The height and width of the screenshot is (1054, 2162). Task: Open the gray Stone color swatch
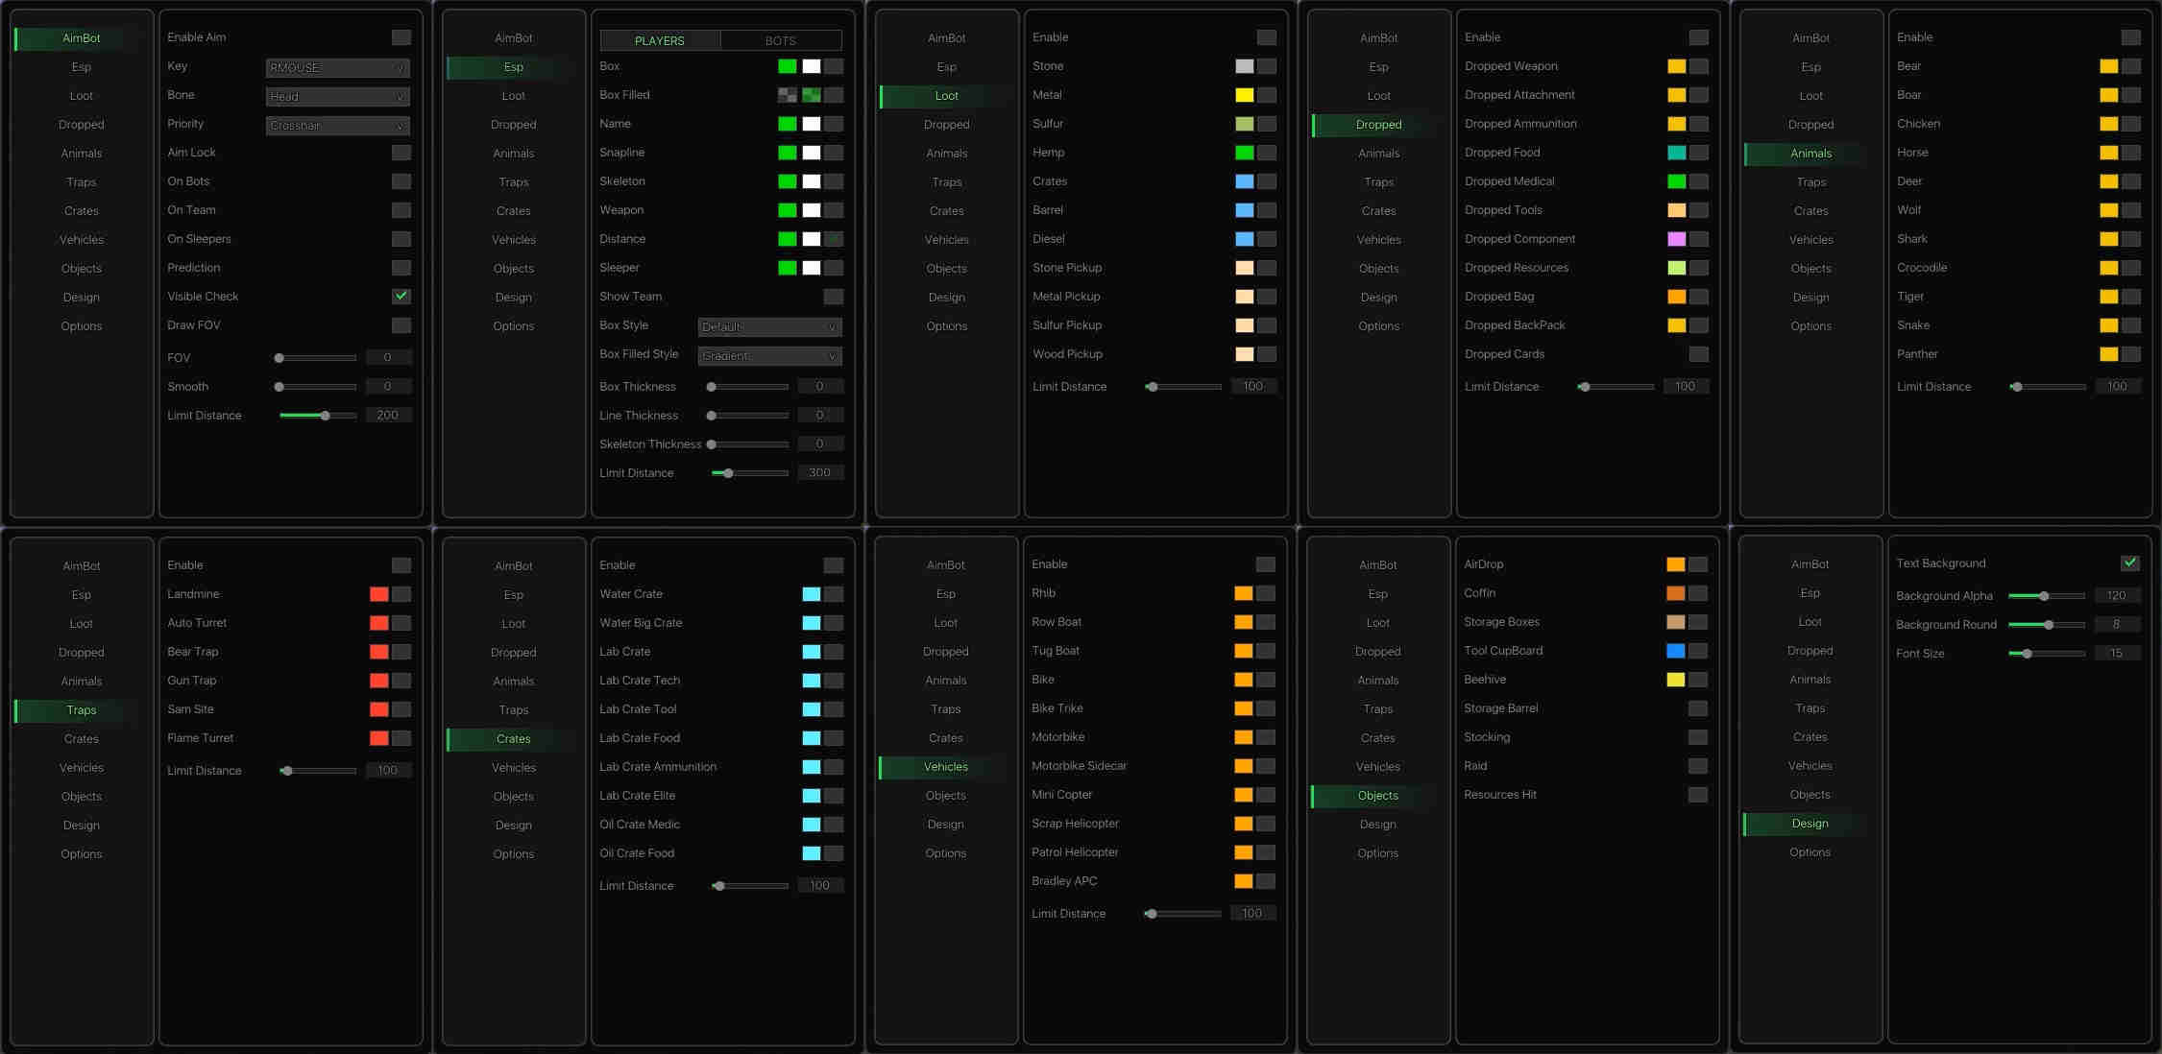point(1245,66)
